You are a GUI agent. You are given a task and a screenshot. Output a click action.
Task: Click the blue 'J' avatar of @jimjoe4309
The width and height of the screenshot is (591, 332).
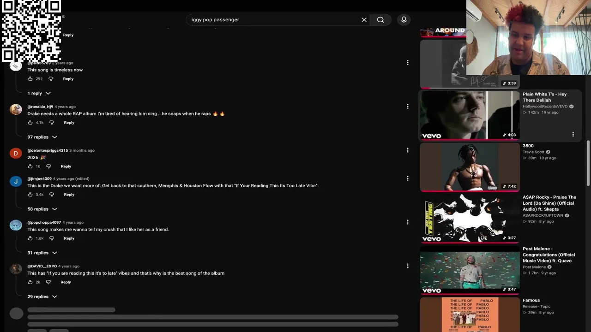16,182
